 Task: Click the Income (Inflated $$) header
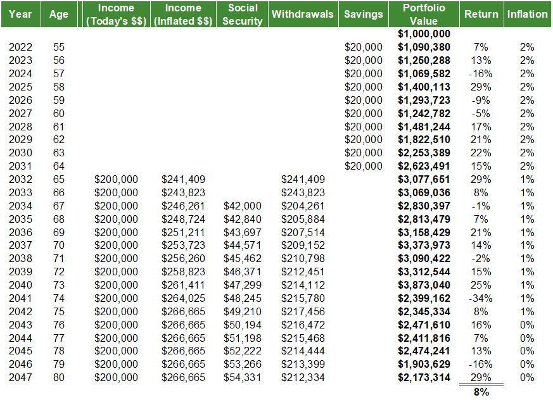point(183,14)
